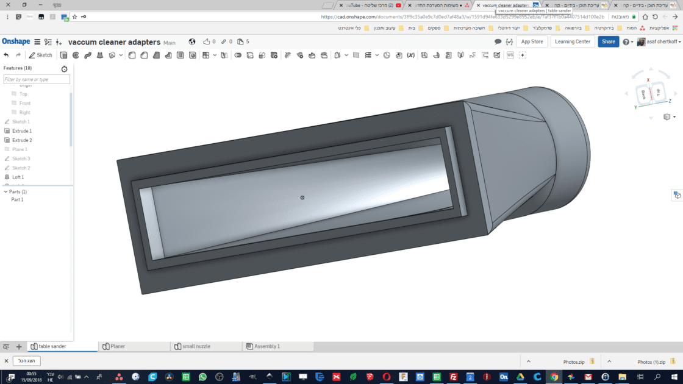Viewport: 683px width, 384px height.
Task: Open FileZilla from the taskbar
Action: 454,377
